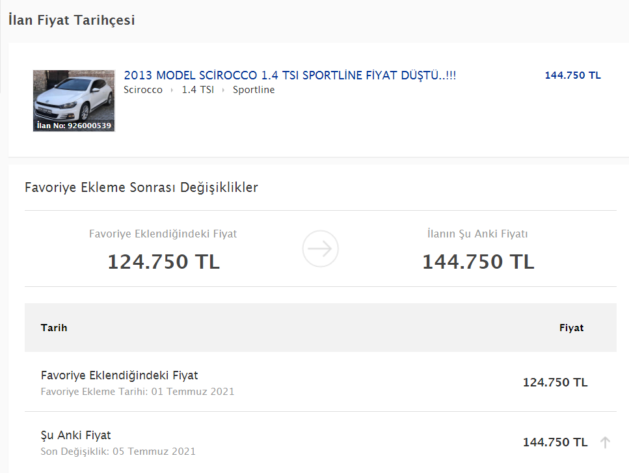Select the Favoriye Ekleme Tarihi 01 Temmuz text
Viewport: 629px width, 473px height.
137,392
